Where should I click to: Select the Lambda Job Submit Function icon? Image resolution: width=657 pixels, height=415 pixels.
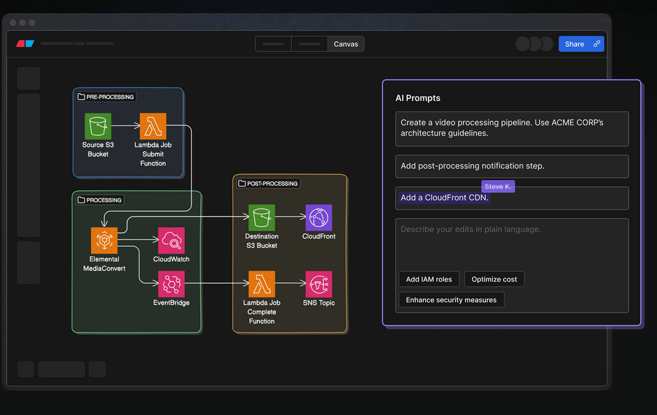(x=153, y=126)
